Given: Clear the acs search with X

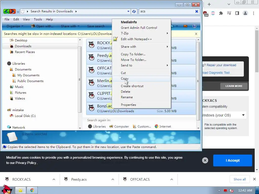Looking at the screenshot, I should 197,11.
